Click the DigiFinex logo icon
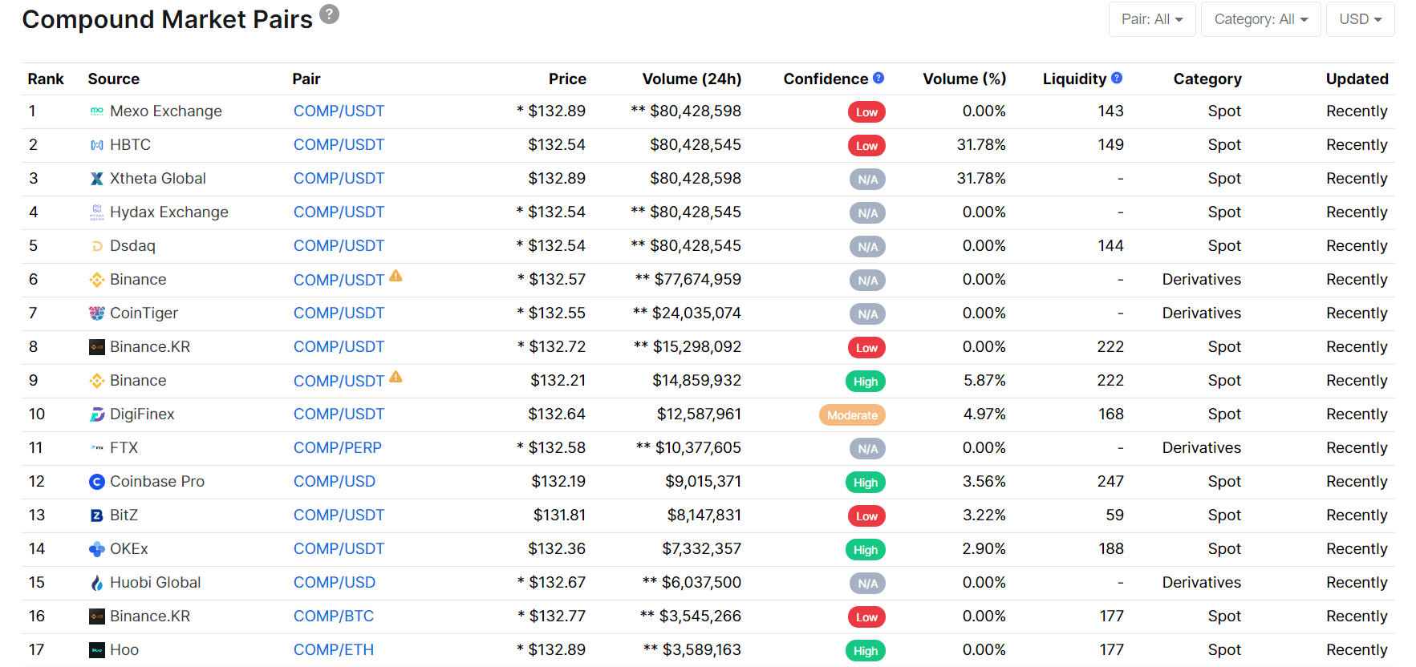 97,414
